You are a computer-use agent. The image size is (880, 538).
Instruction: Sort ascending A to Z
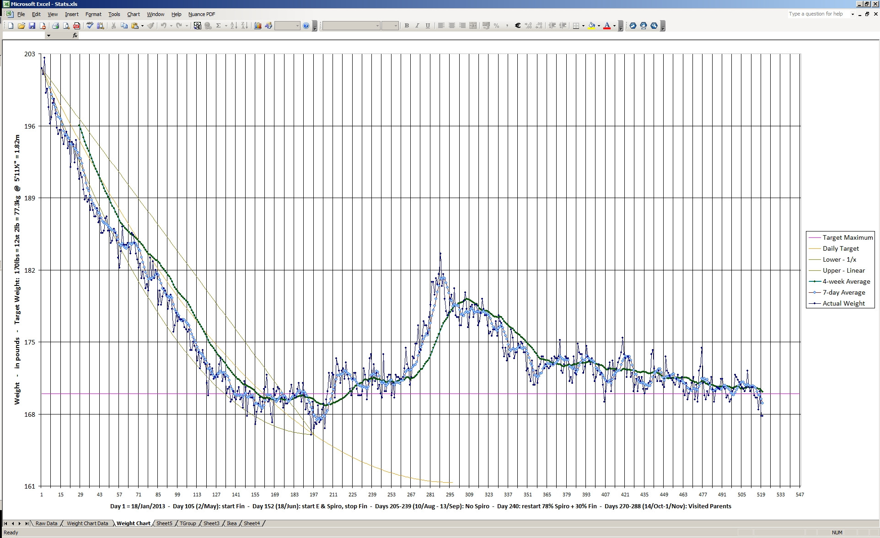pyautogui.click(x=234, y=26)
